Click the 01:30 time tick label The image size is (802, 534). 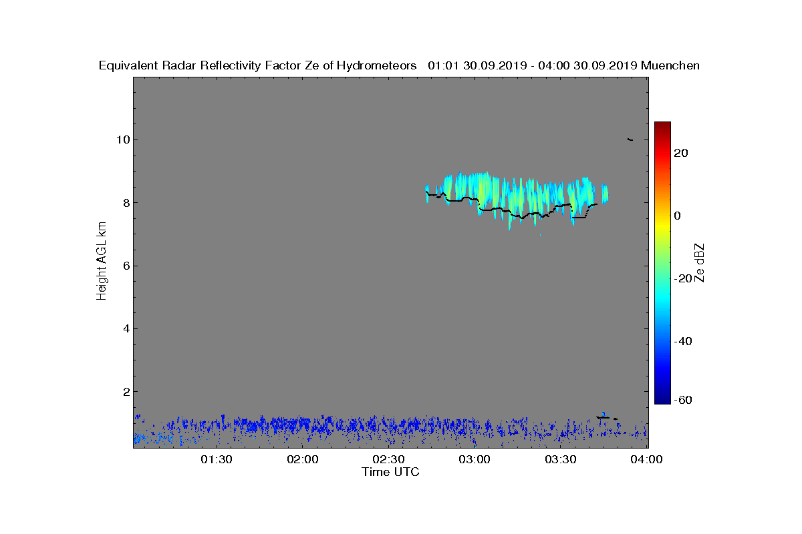217,459
